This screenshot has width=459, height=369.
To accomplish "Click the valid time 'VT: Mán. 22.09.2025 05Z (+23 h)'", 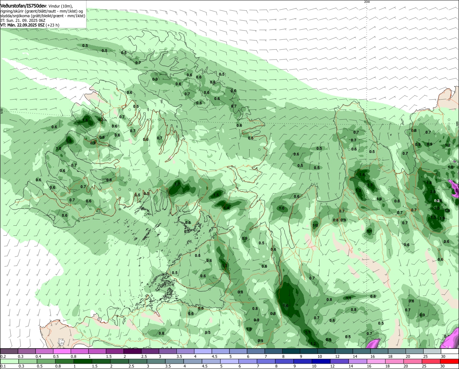I will (30, 25).
